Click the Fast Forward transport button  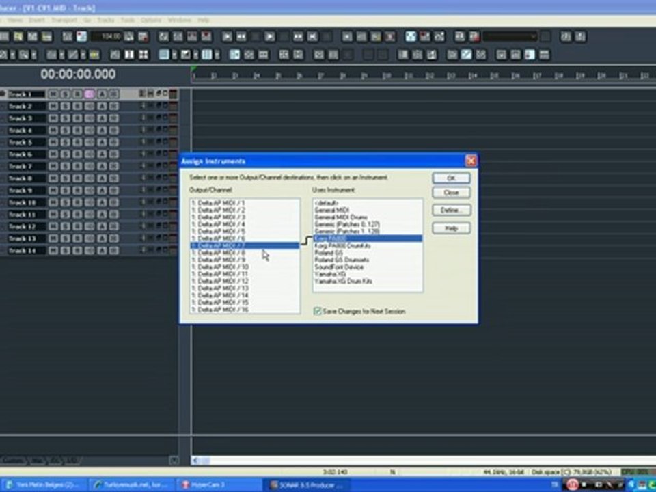[298, 37]
